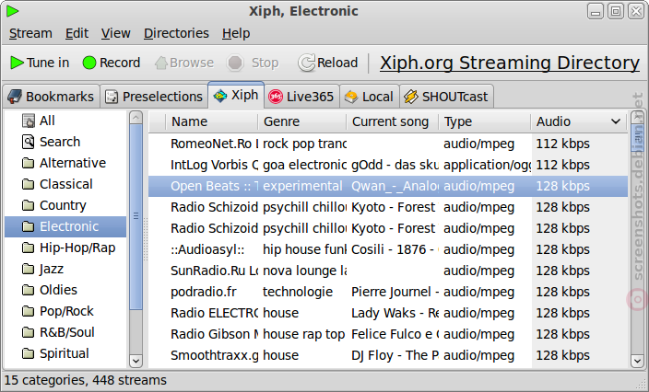Screen dimensions: 649x392
Task: Click the Country folder icon
Action: (29, 205)
